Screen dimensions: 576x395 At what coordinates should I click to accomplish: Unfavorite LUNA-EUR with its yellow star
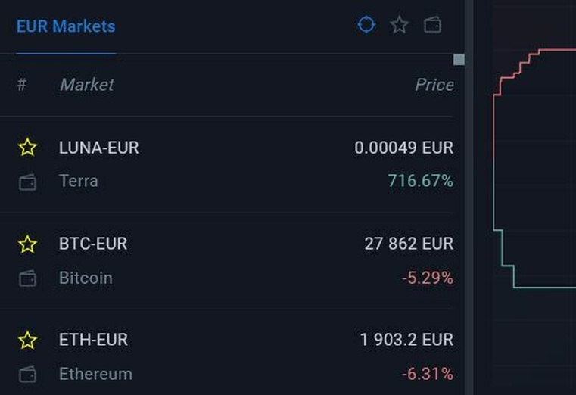[27, 148]
